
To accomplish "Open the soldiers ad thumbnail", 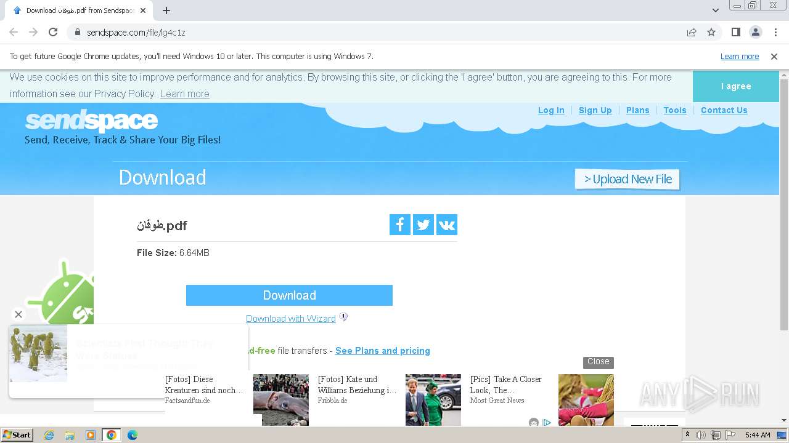I will (38, 354).
